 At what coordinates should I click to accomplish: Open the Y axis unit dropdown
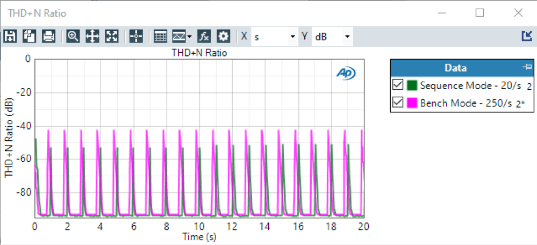pyautogui.click(x=347, y=37)
